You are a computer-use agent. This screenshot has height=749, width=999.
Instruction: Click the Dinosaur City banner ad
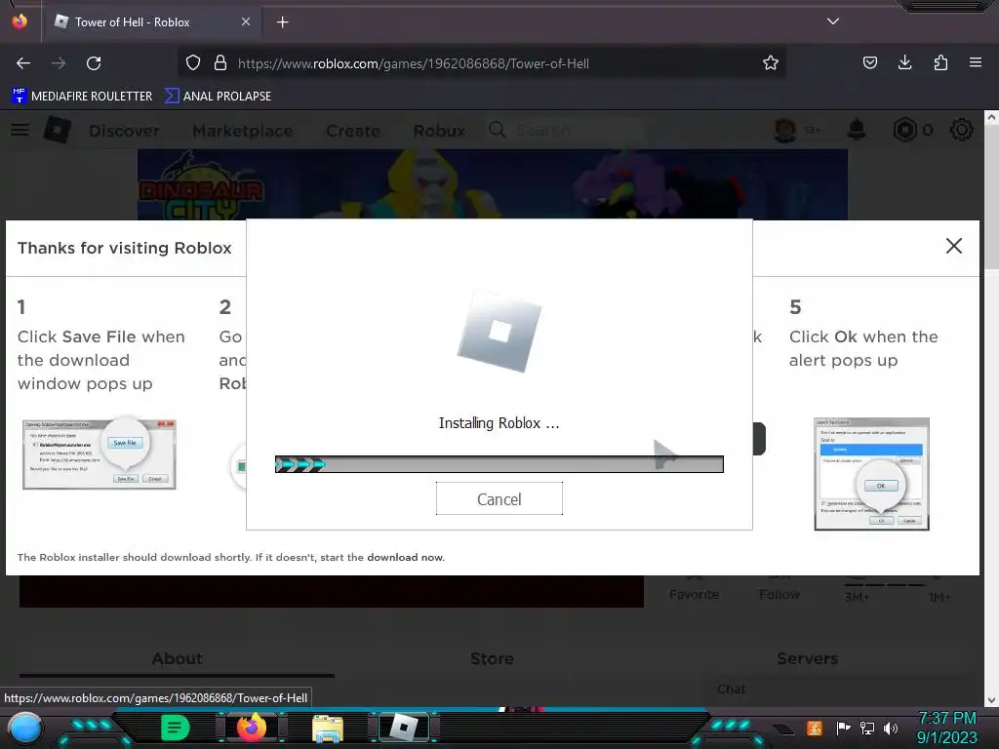[x=493, y=184]
